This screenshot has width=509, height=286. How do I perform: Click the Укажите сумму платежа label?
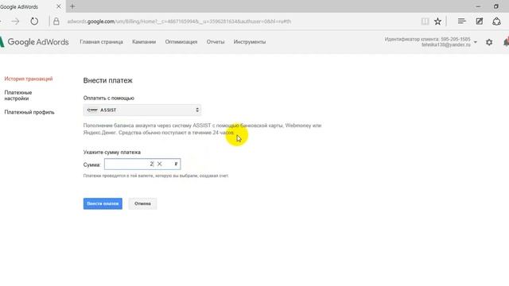pyautogui.click(x=112, y=152)
